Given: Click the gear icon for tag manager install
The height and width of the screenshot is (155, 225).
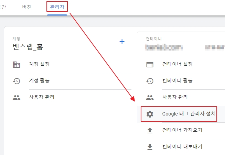Looking at the screenshot, I should click(x=150, y=114).
